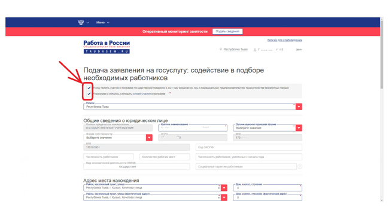Click the Вид экономической деятельности ОКВЭД field
Image resolution: width=389 pixels, height=219 pixels.
136,166
